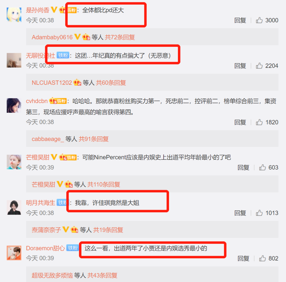The height and width of the screenshot is (282, 286).
Task: Like the comment with 3000 likes
Action: 259,20
